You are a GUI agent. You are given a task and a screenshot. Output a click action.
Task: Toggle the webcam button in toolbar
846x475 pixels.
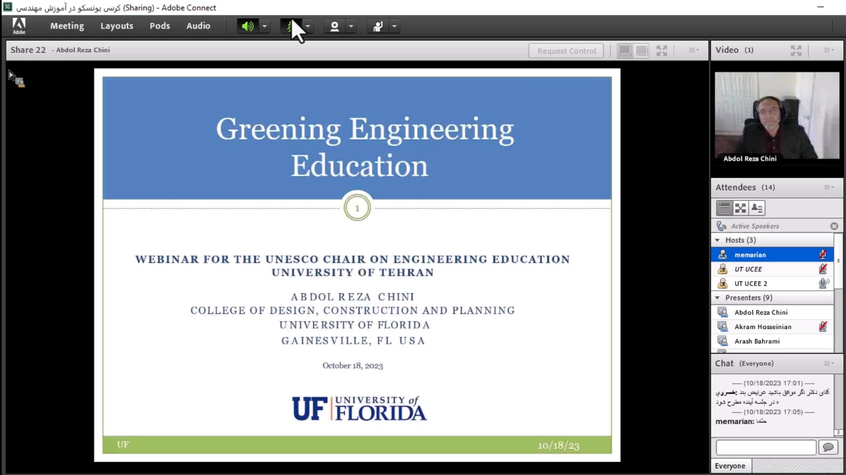pyautogui.click(x=334, y=26)
